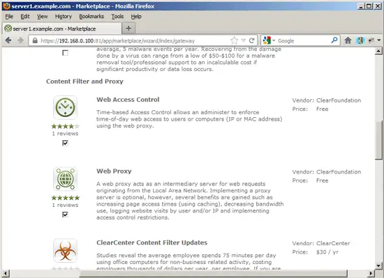Image resolution: width=384 pixels, height=278 pixels.
Task: Click the Web Proxy title
Action: pos(114,171)
